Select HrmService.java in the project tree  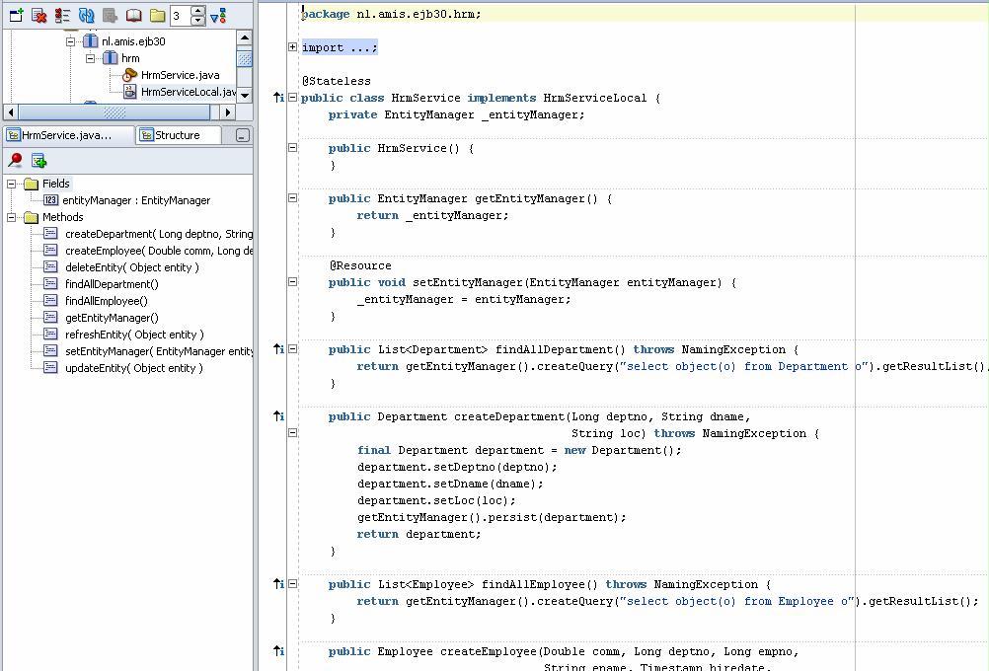click(180, 75)
